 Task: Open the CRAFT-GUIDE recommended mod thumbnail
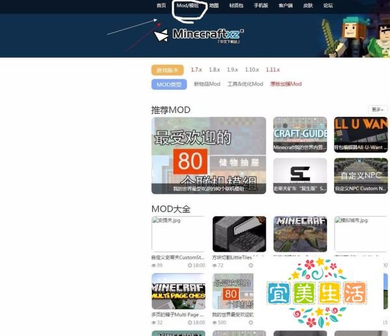click(x=300, y=134)
